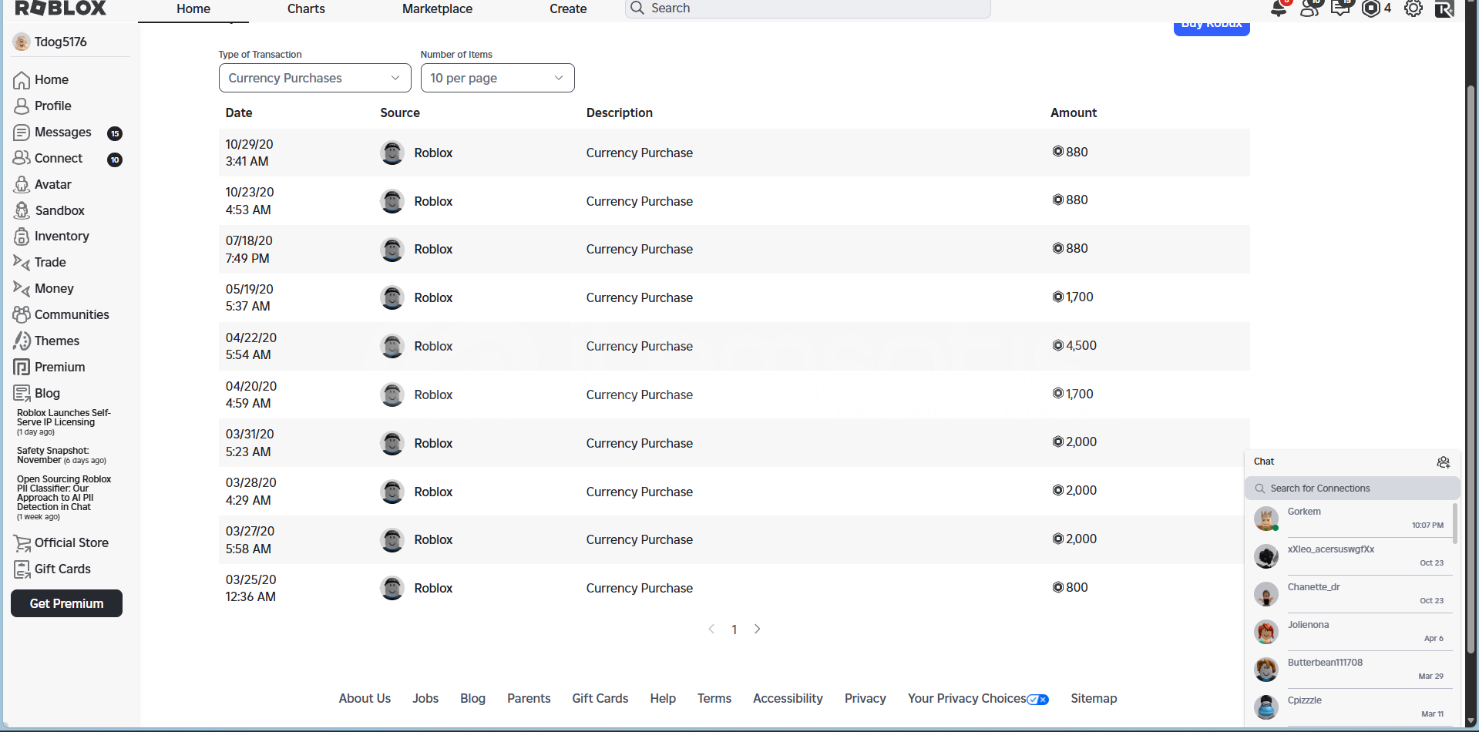The width and height of the screenshot is (1479, 732).
Task: Go to the next page of transactions
Action: [x=758, y=629]
